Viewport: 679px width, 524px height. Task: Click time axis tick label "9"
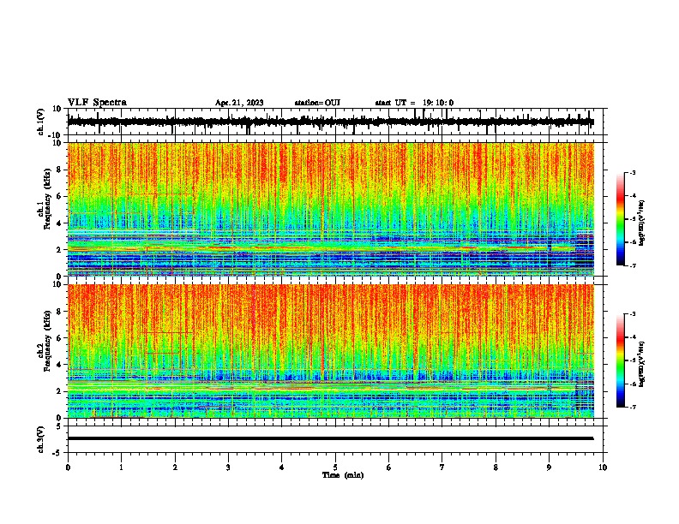point(549,467)
